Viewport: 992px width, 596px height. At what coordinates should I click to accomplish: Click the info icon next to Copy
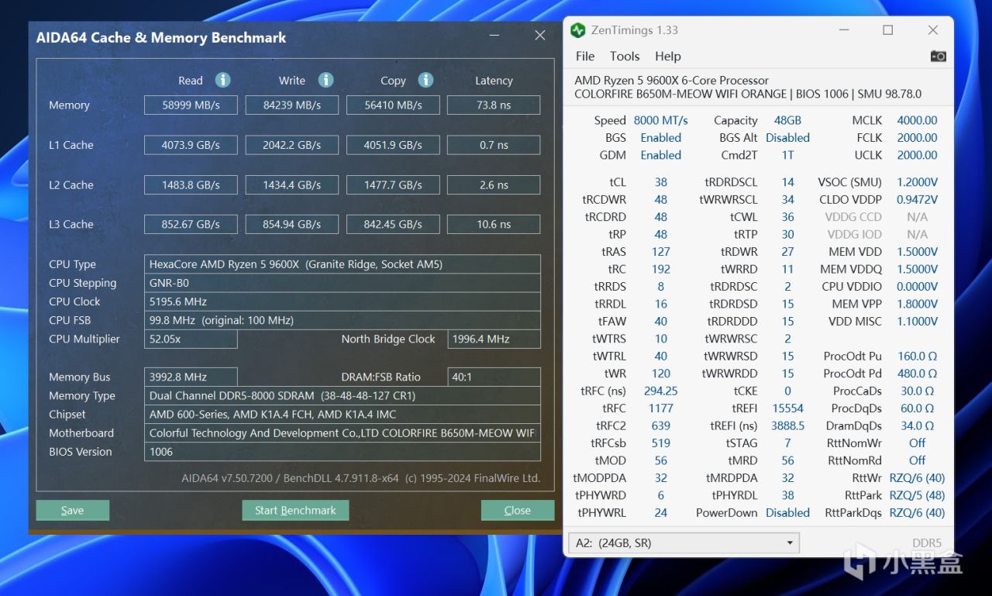(425, 80)
